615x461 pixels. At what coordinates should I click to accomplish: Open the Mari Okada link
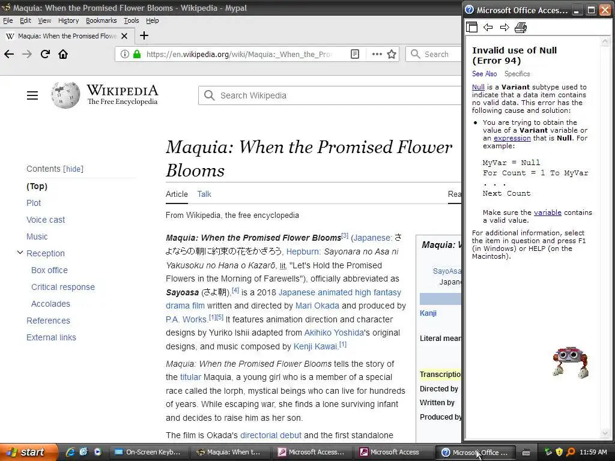[x=317, y=306]
